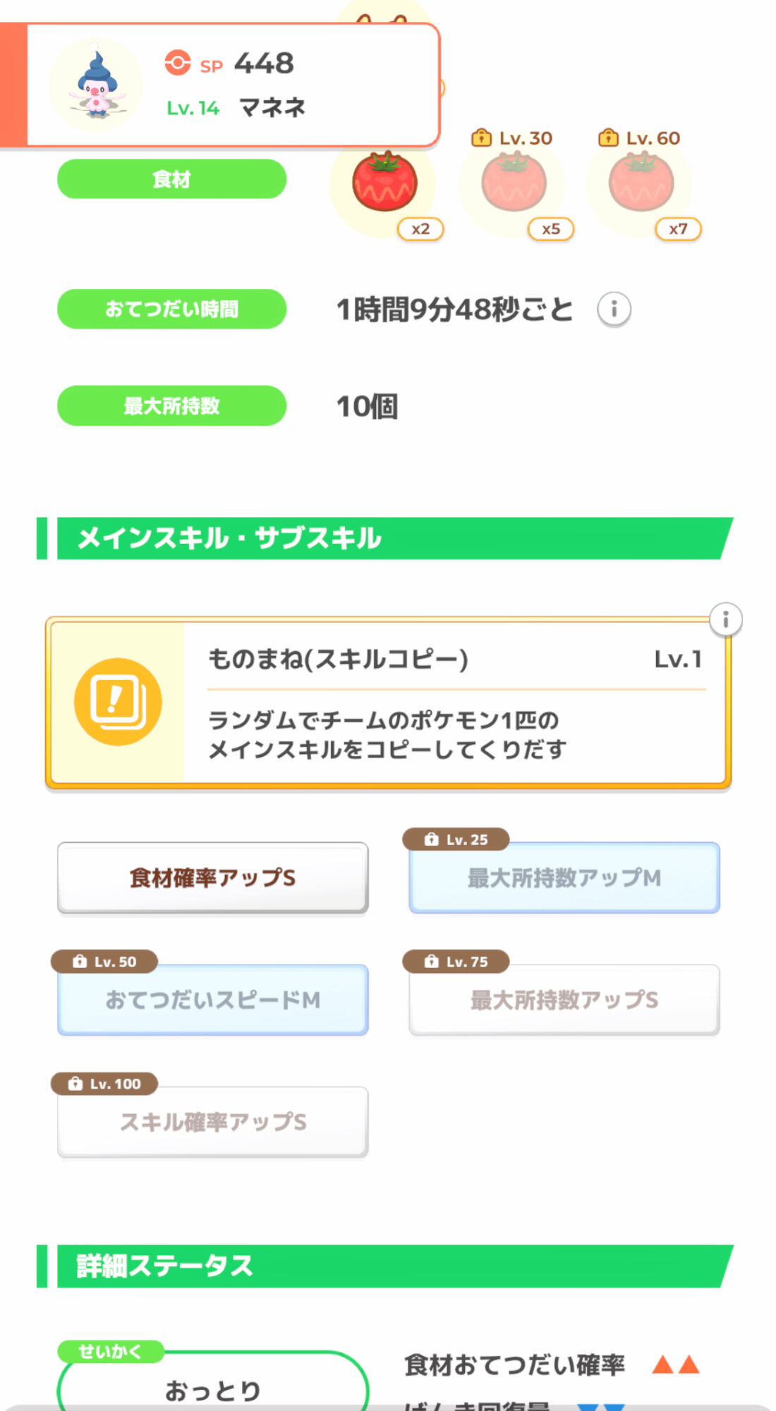This screenshot has height=1411, width=776.
Task: Tap the unlocked tomato x2 ingredient
Action: [x=384, y=183]
